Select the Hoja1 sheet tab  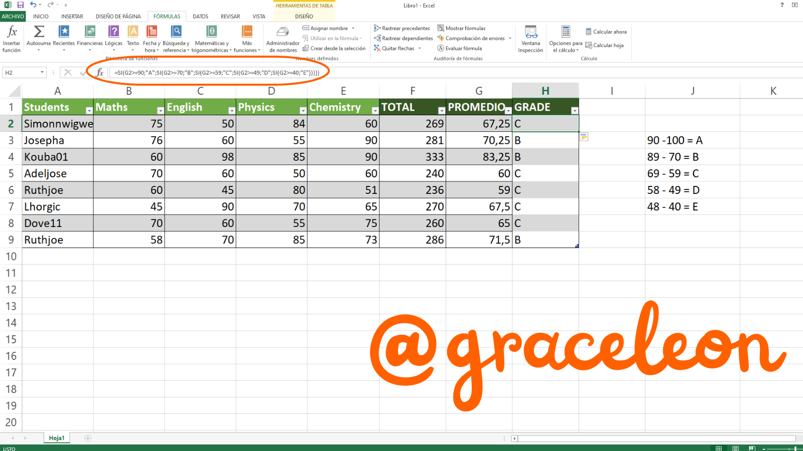point(56,438)
